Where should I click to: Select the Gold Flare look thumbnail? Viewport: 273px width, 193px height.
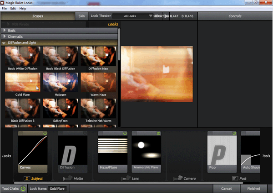(23, 82)
